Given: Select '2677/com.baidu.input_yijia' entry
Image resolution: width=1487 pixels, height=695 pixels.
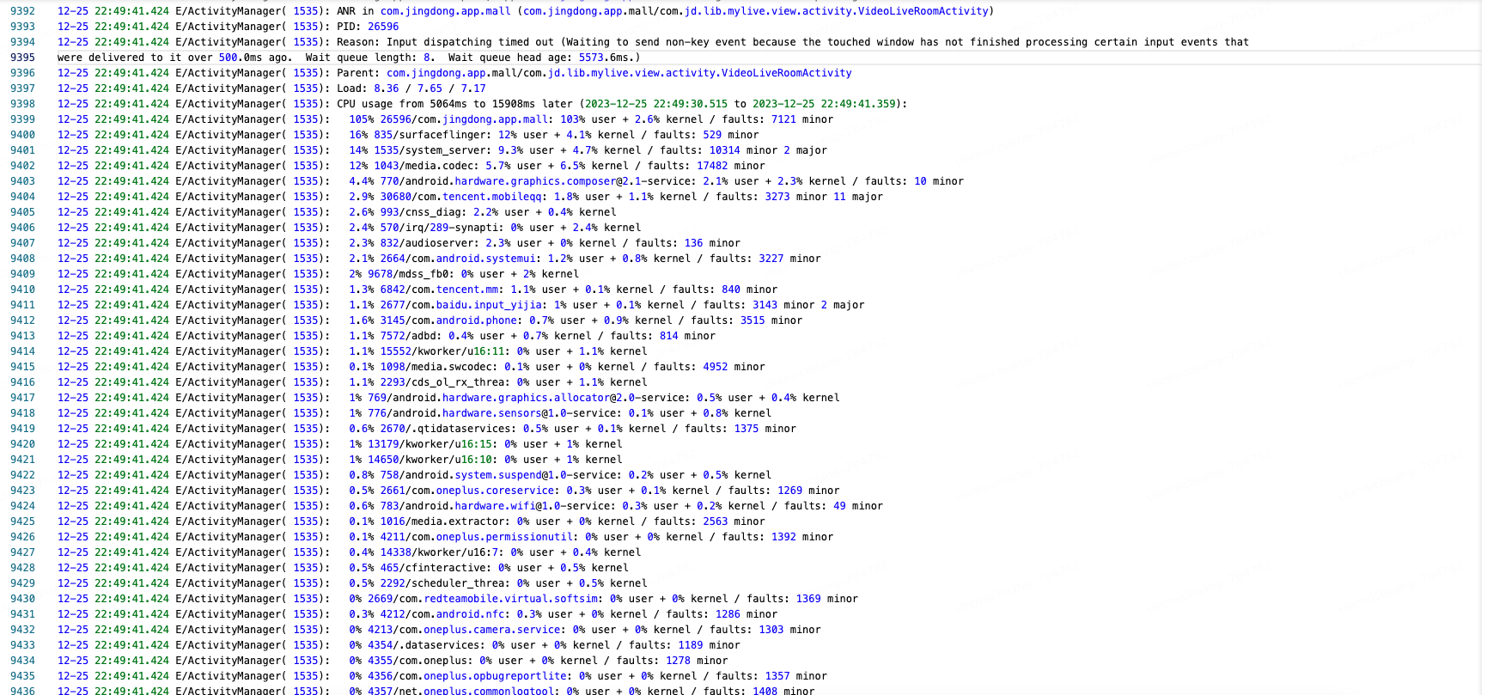Looking at the screenshot, I should tap(461, 305).
